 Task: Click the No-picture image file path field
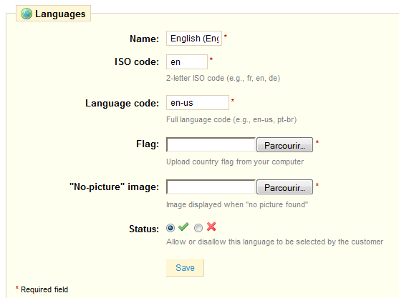point(211,187)
